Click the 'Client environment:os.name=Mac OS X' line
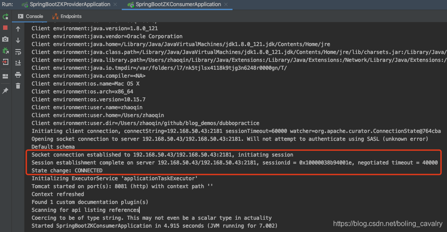Viewport: 447px width, 232px height. coord(86,84)
